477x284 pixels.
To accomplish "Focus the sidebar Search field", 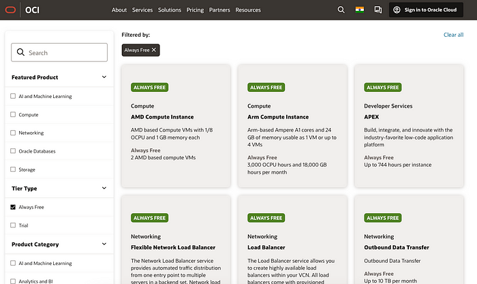I will point(65,52).
